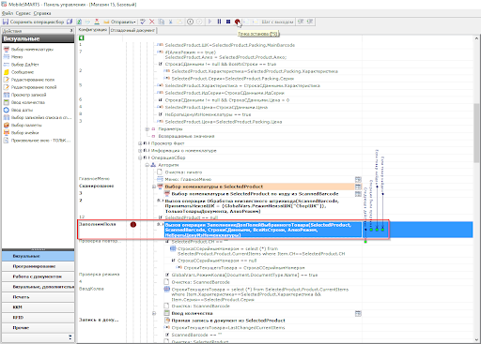Collapse Выбор номенклатуры в SelectedProduct node
Viewport: 481px width, 344px height.
pos(154,187)
